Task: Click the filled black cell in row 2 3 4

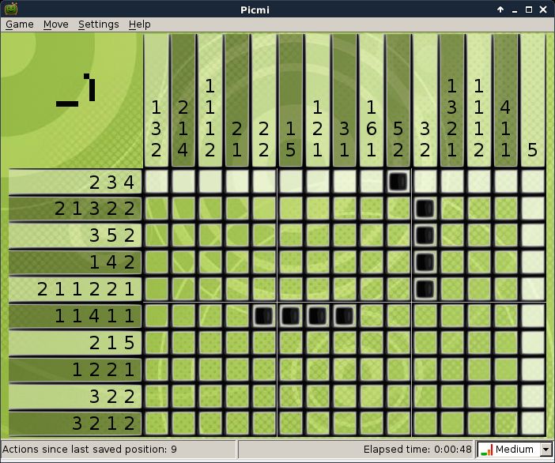Action: [x=398, y=182]
